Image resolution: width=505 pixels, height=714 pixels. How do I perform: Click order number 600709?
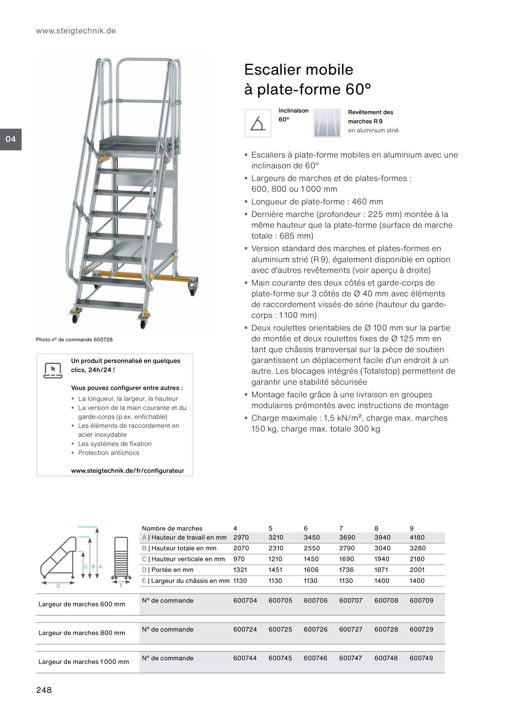[x=422, y=600]
